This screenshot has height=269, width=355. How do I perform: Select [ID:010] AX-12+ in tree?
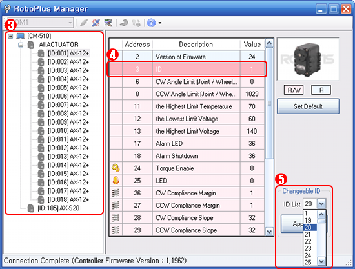click(68, 130)
